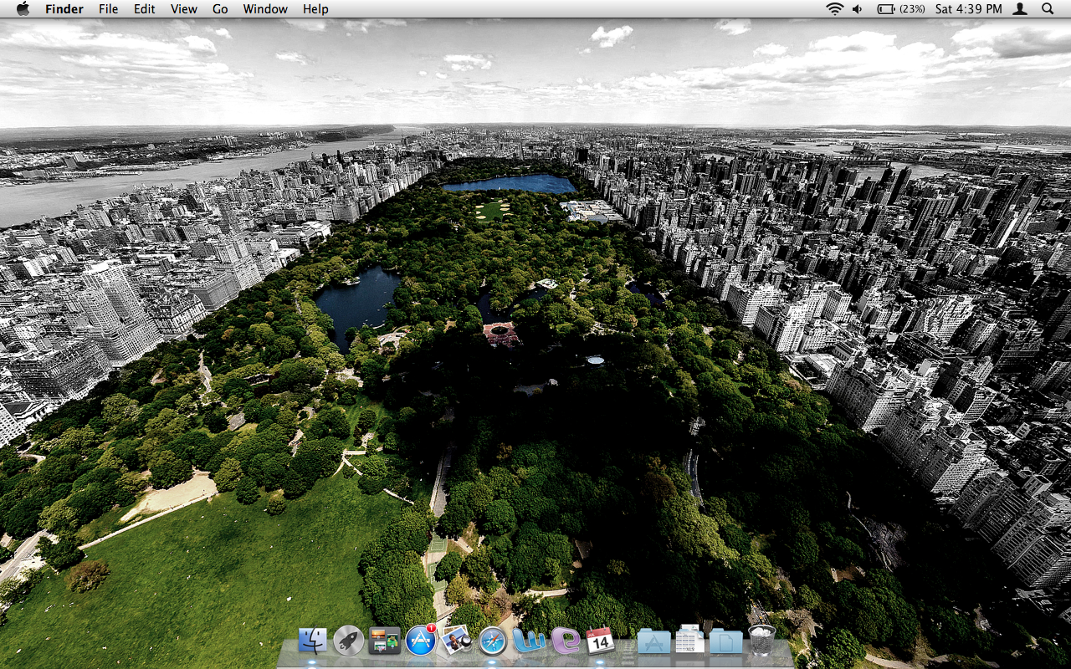The height and width of the screenshot is (669, 1071).
Task: Open the user account switching menu
Action: tap(1020, 8)
